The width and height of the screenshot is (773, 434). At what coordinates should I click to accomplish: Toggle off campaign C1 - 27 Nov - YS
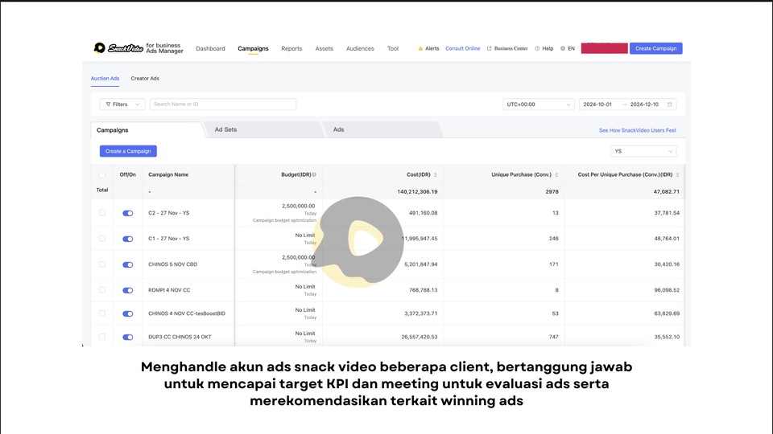tap(128, 239)
